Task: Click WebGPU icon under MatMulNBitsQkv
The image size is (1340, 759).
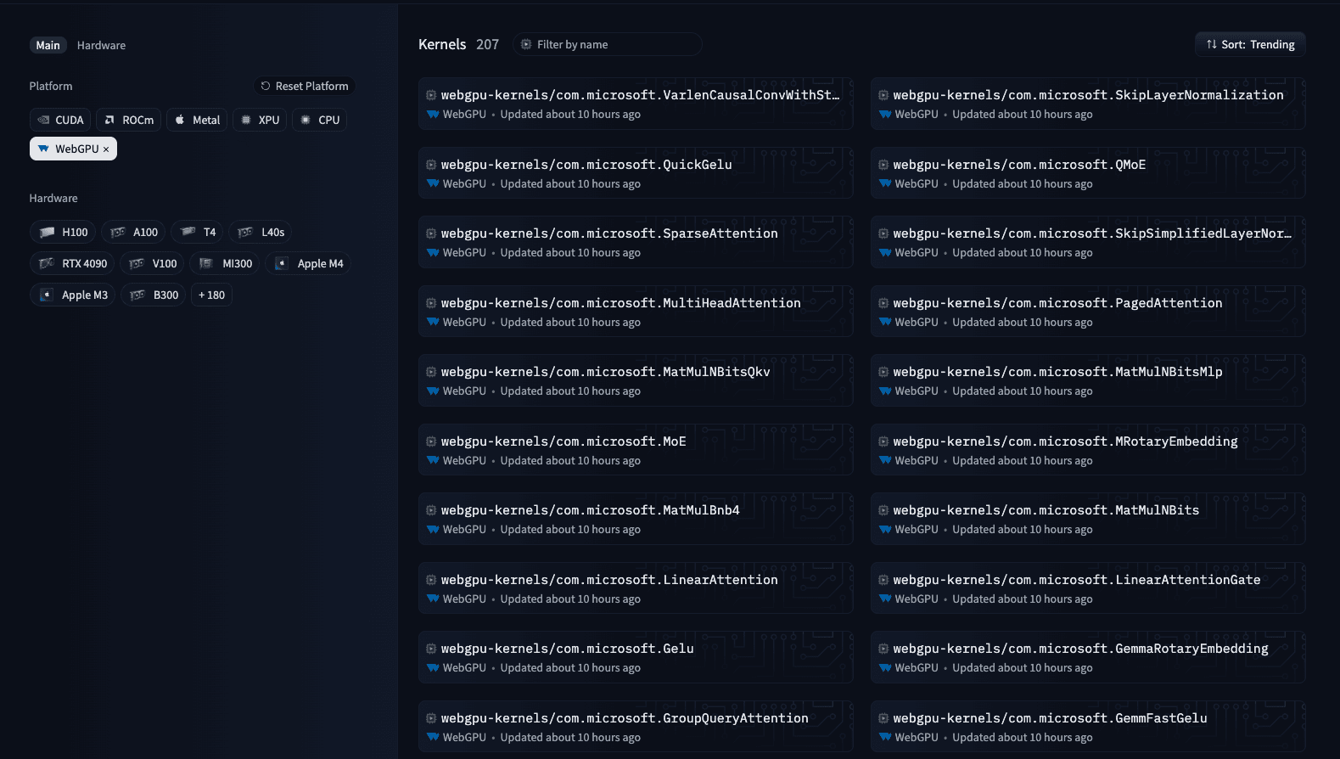Action: (x=433, y=391)
